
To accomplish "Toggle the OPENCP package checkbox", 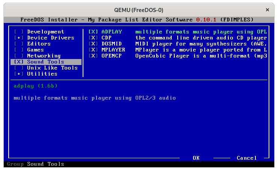I will pyautogui.click(x=93, y=56).
